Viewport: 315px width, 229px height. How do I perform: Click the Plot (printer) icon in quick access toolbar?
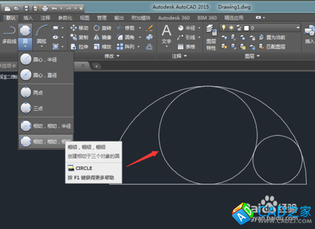click(x=45, y=9)
